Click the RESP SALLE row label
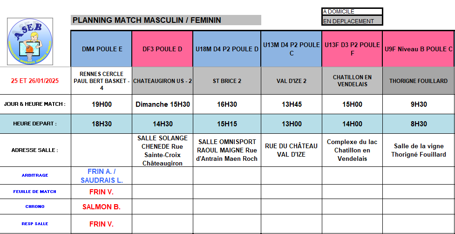The image size is (455, 234). coord(35,224)
